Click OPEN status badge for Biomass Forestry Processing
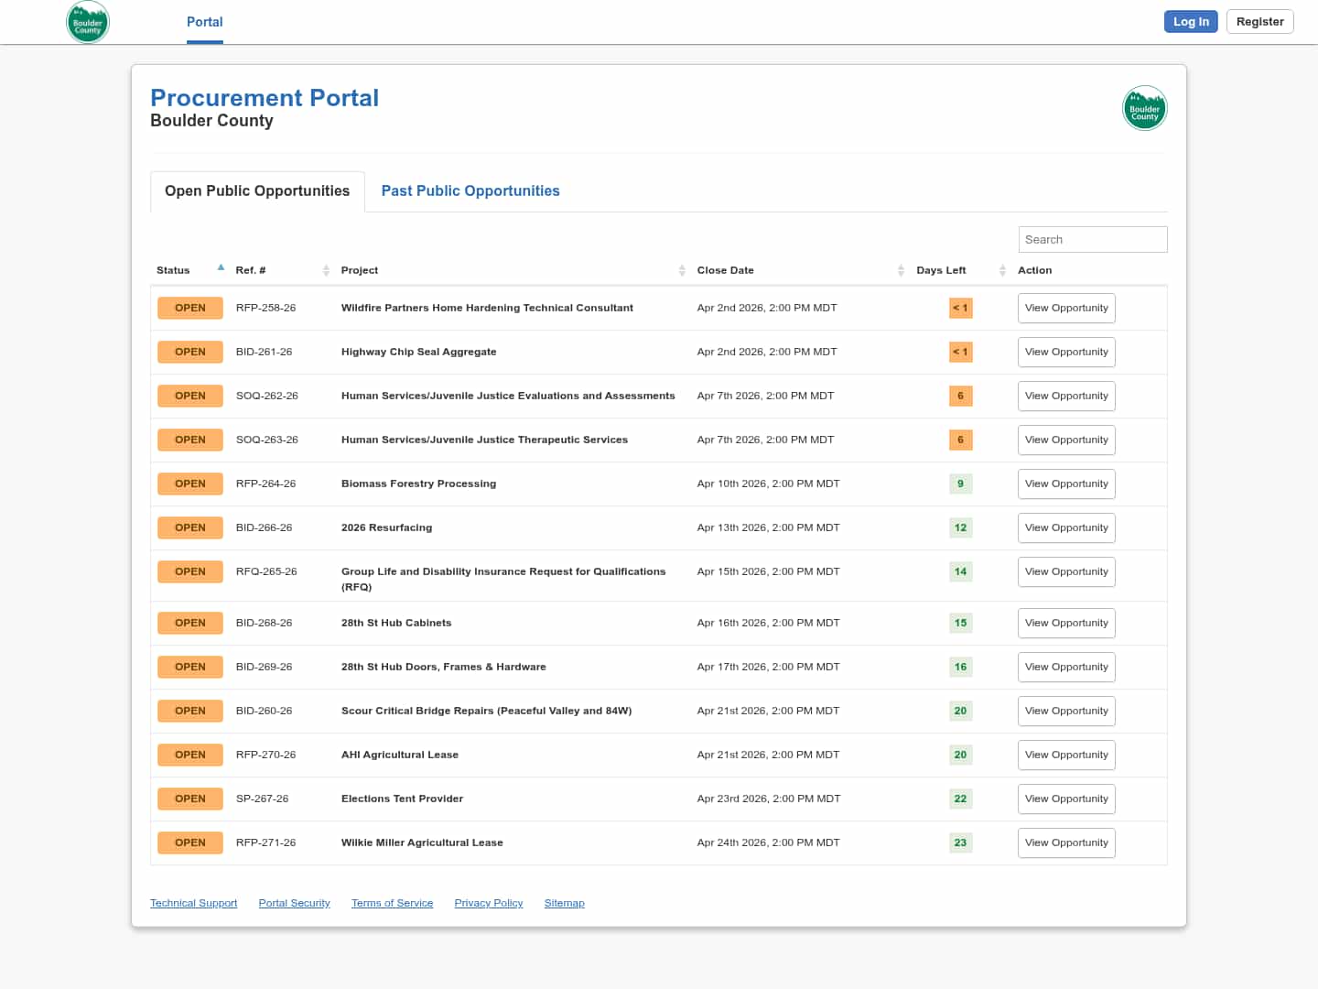This screenshot has width=1318, height=989. [x=190, y=484]
